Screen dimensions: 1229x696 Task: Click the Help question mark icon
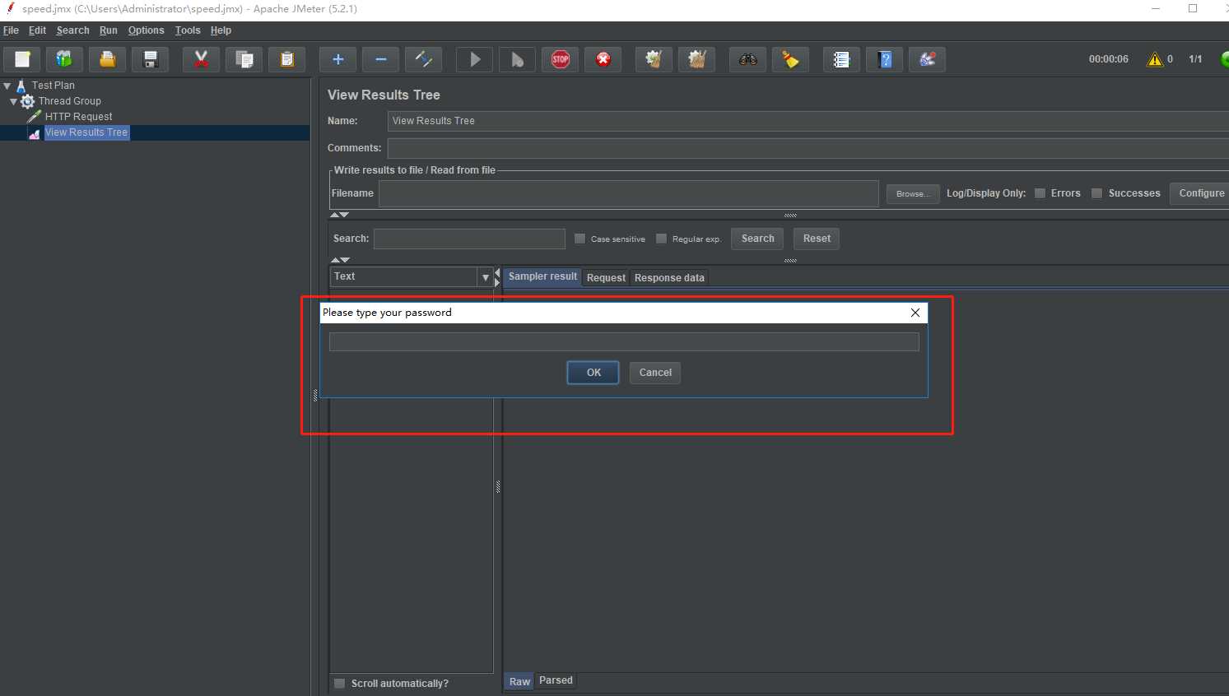pyautogui.click(x=884, y=59)
